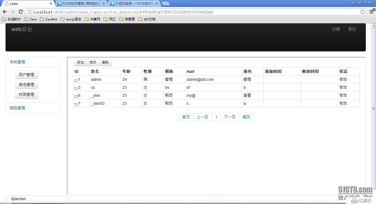This screenshot has height=204, width=376.
Task: Open the API文档 bookmark folder
Action: click(147, 19)
